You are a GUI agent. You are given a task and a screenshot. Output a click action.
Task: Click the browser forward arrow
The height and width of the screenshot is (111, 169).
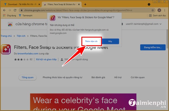coord(10,10)
